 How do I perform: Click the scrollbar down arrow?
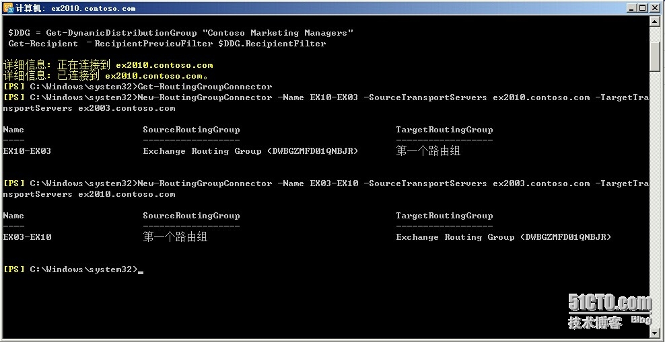[x=656, y=333]
